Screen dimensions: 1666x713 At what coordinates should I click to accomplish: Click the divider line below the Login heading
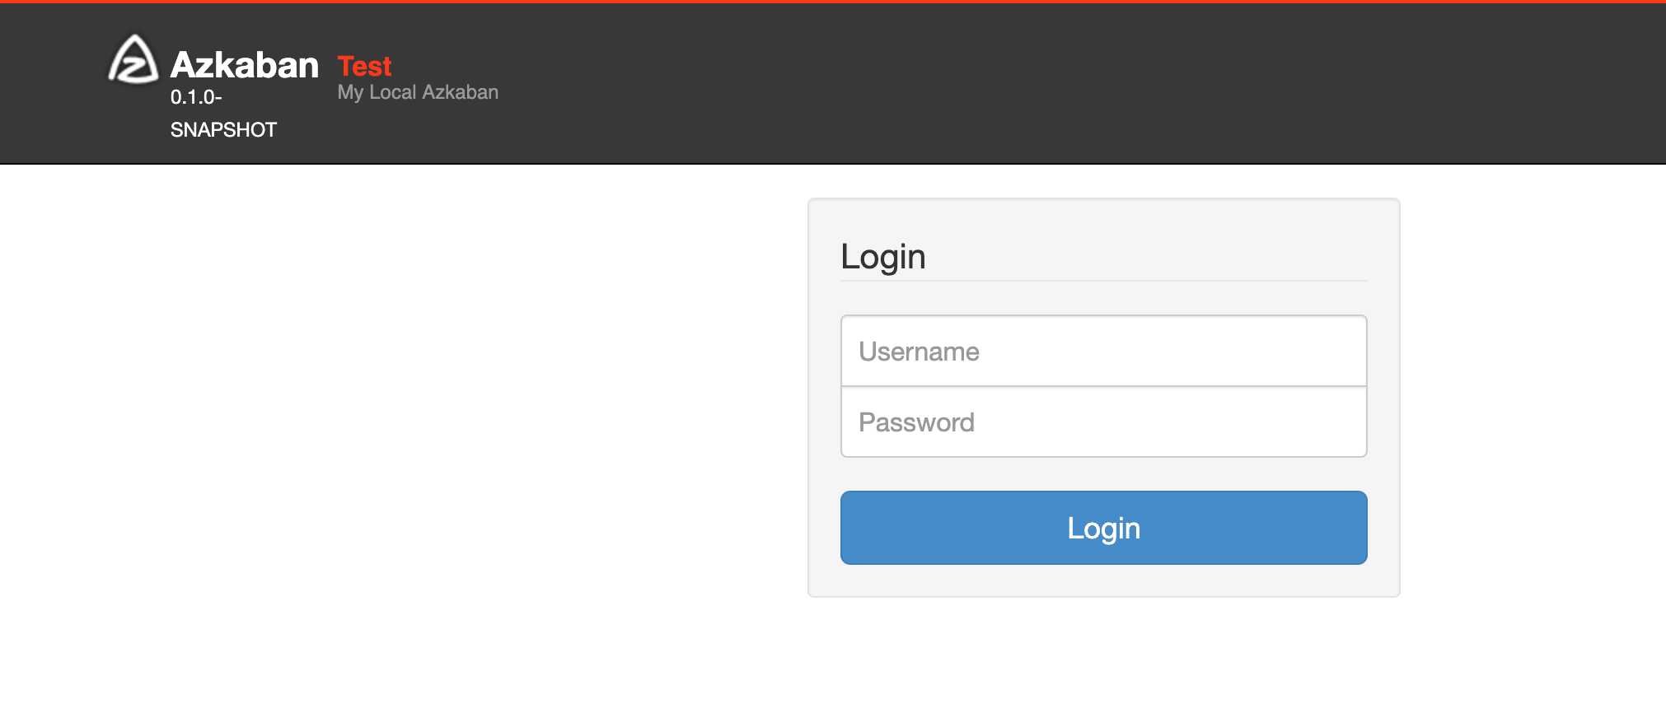1104,281
